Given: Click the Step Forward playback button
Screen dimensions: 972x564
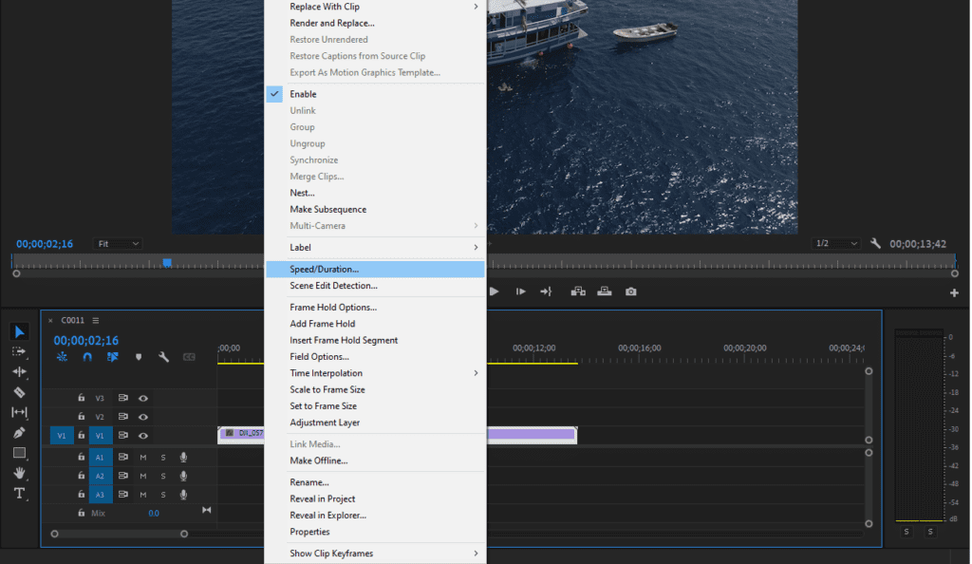Looking at the screenshot, I should (521, 291).
